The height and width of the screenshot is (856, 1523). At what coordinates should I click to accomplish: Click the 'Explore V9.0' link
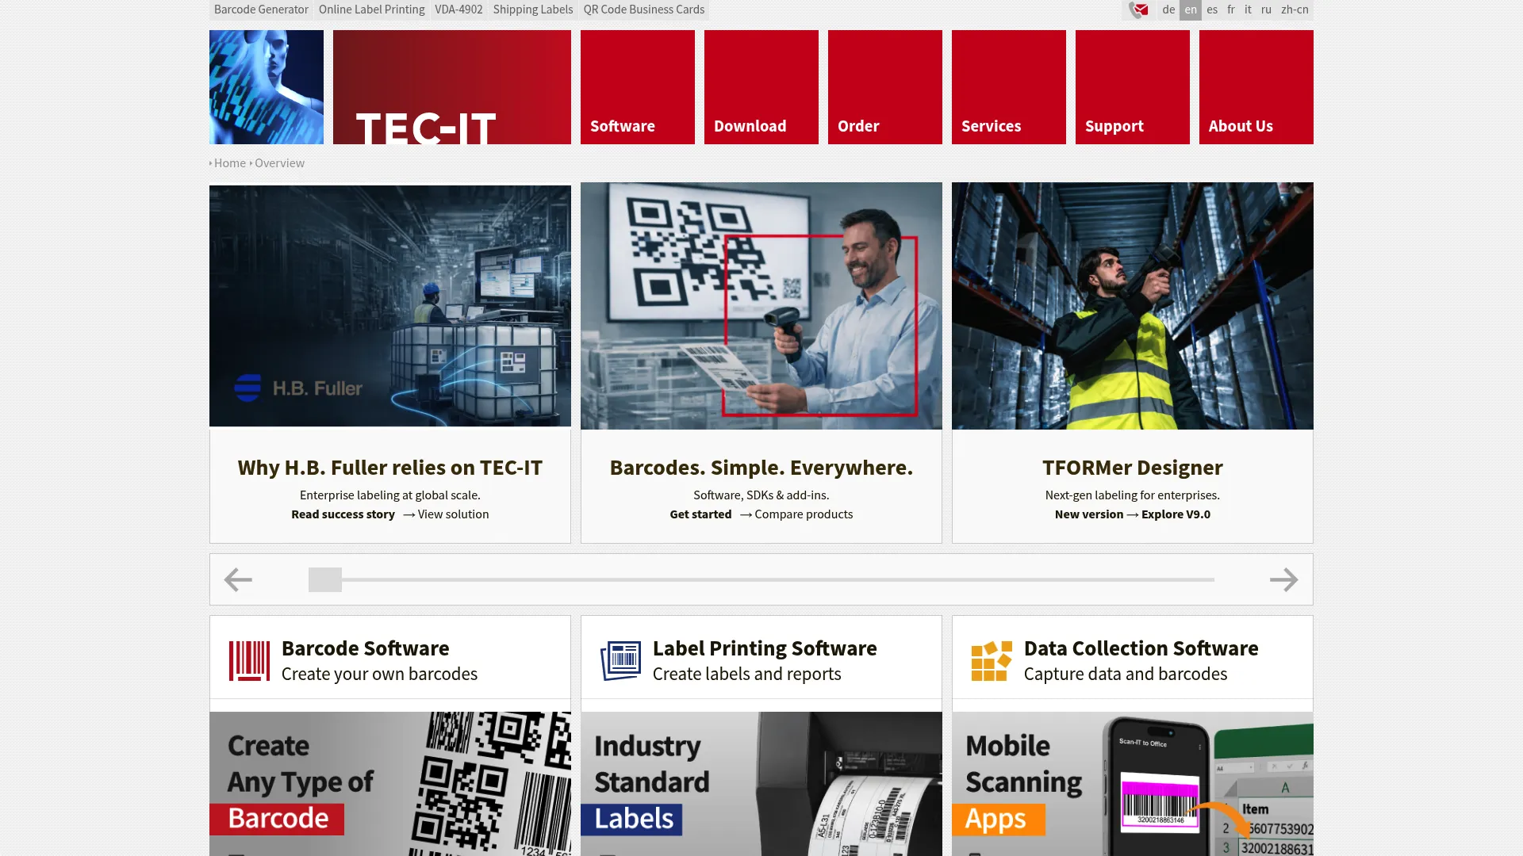1176,514
